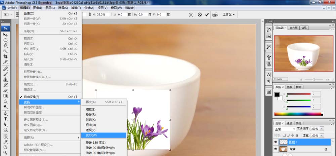
Task: Open the 文件(F) menu
Action: point(12,8)
